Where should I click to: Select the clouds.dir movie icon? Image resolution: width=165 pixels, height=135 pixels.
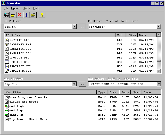(x=7, y=102)
